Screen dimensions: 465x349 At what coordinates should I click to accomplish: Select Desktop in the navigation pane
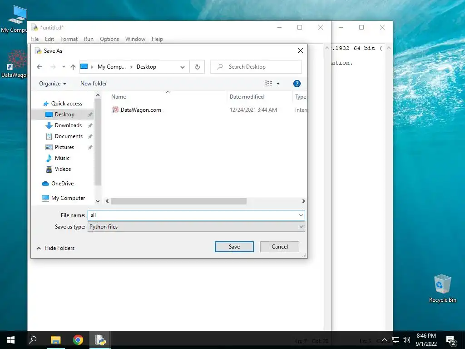click(64, 115)
